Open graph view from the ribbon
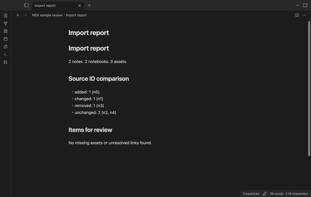 5,23
